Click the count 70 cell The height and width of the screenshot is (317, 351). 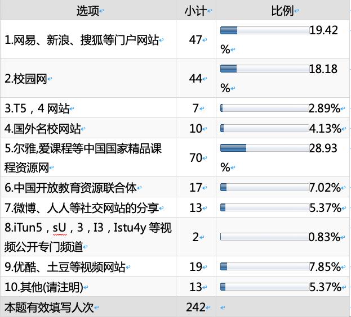coord(196,157)
